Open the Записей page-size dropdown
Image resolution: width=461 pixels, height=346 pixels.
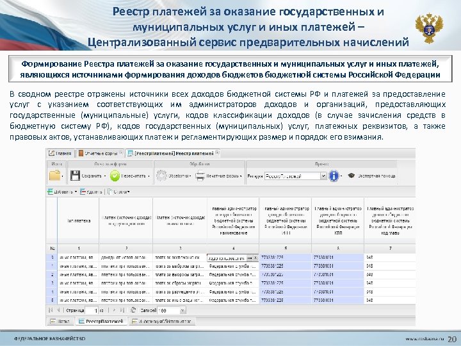182,310
